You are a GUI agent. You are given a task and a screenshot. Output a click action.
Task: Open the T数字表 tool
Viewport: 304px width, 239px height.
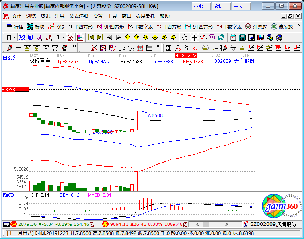coord(229,27)
